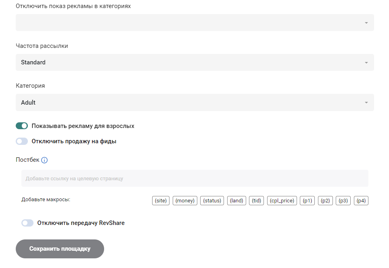Insert the {p2} macro
The width and height of the screenshot is (389, 268).
click(325, 200)
